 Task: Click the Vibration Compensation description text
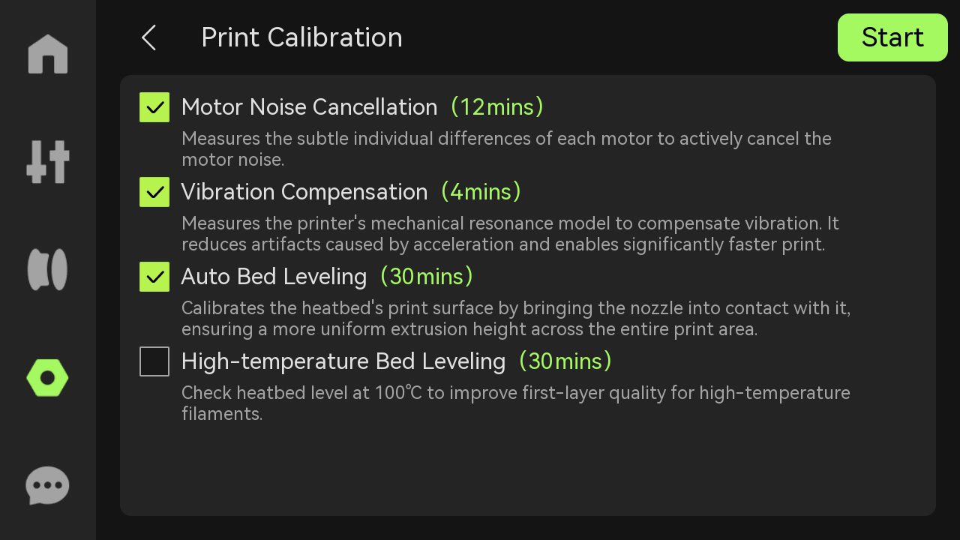coord(510,234)
